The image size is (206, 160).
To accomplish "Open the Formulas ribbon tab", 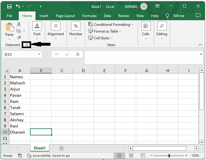I will [89, 16].
